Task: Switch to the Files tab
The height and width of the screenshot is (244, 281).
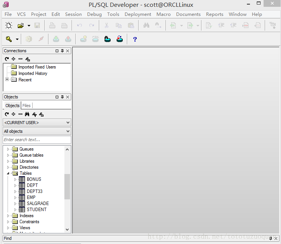Action: 27,106
